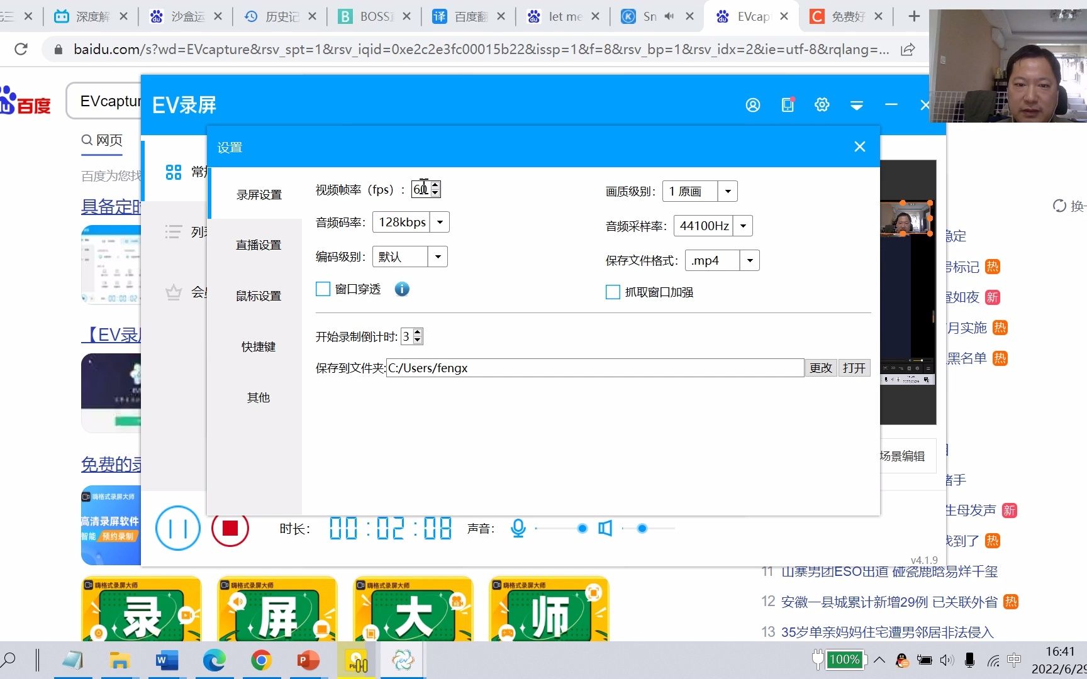Image resolution: width=1087 pixels, height=679 pixels.
Task: Collapse the main panel using the down-arrow icon
Action: pos(856,105)
